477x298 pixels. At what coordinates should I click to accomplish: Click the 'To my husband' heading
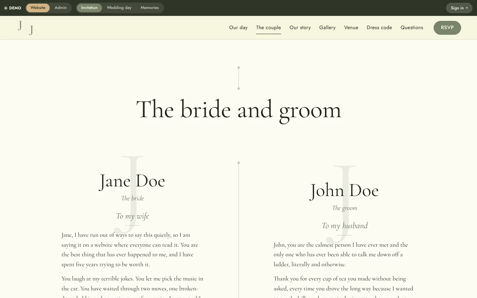pyautogui.click(x=344, y=226)
